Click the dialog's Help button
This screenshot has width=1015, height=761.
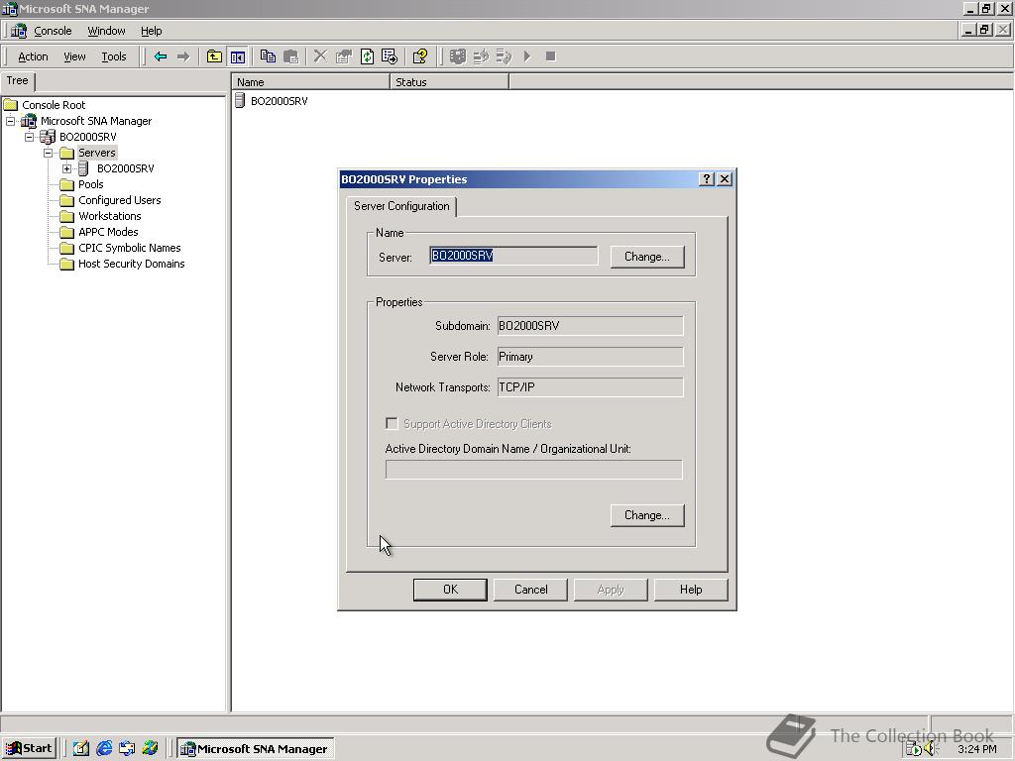(691, 590)
